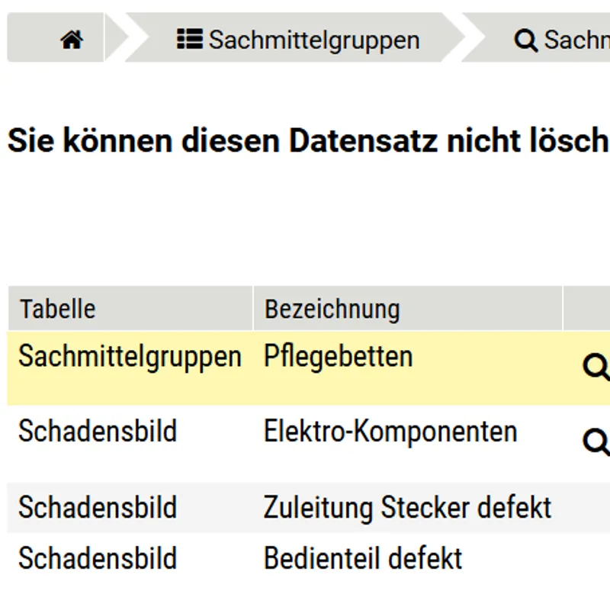Image resolution: width=610 pixels, height=610 pixels.
Task: Navigate to Sachmittelgruppen via the breadcrumb
Action: [316, 40]
